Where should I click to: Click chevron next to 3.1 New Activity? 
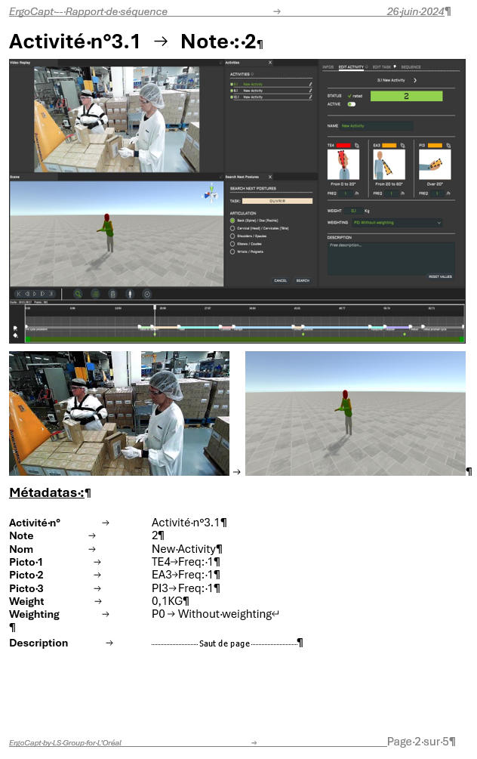click(415, 80)
